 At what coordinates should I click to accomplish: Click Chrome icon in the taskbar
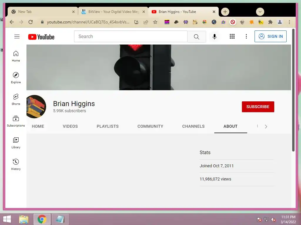point(42,219)
